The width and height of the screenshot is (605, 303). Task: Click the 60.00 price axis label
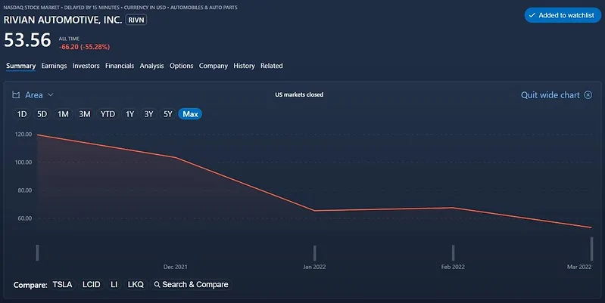(25, 218)
